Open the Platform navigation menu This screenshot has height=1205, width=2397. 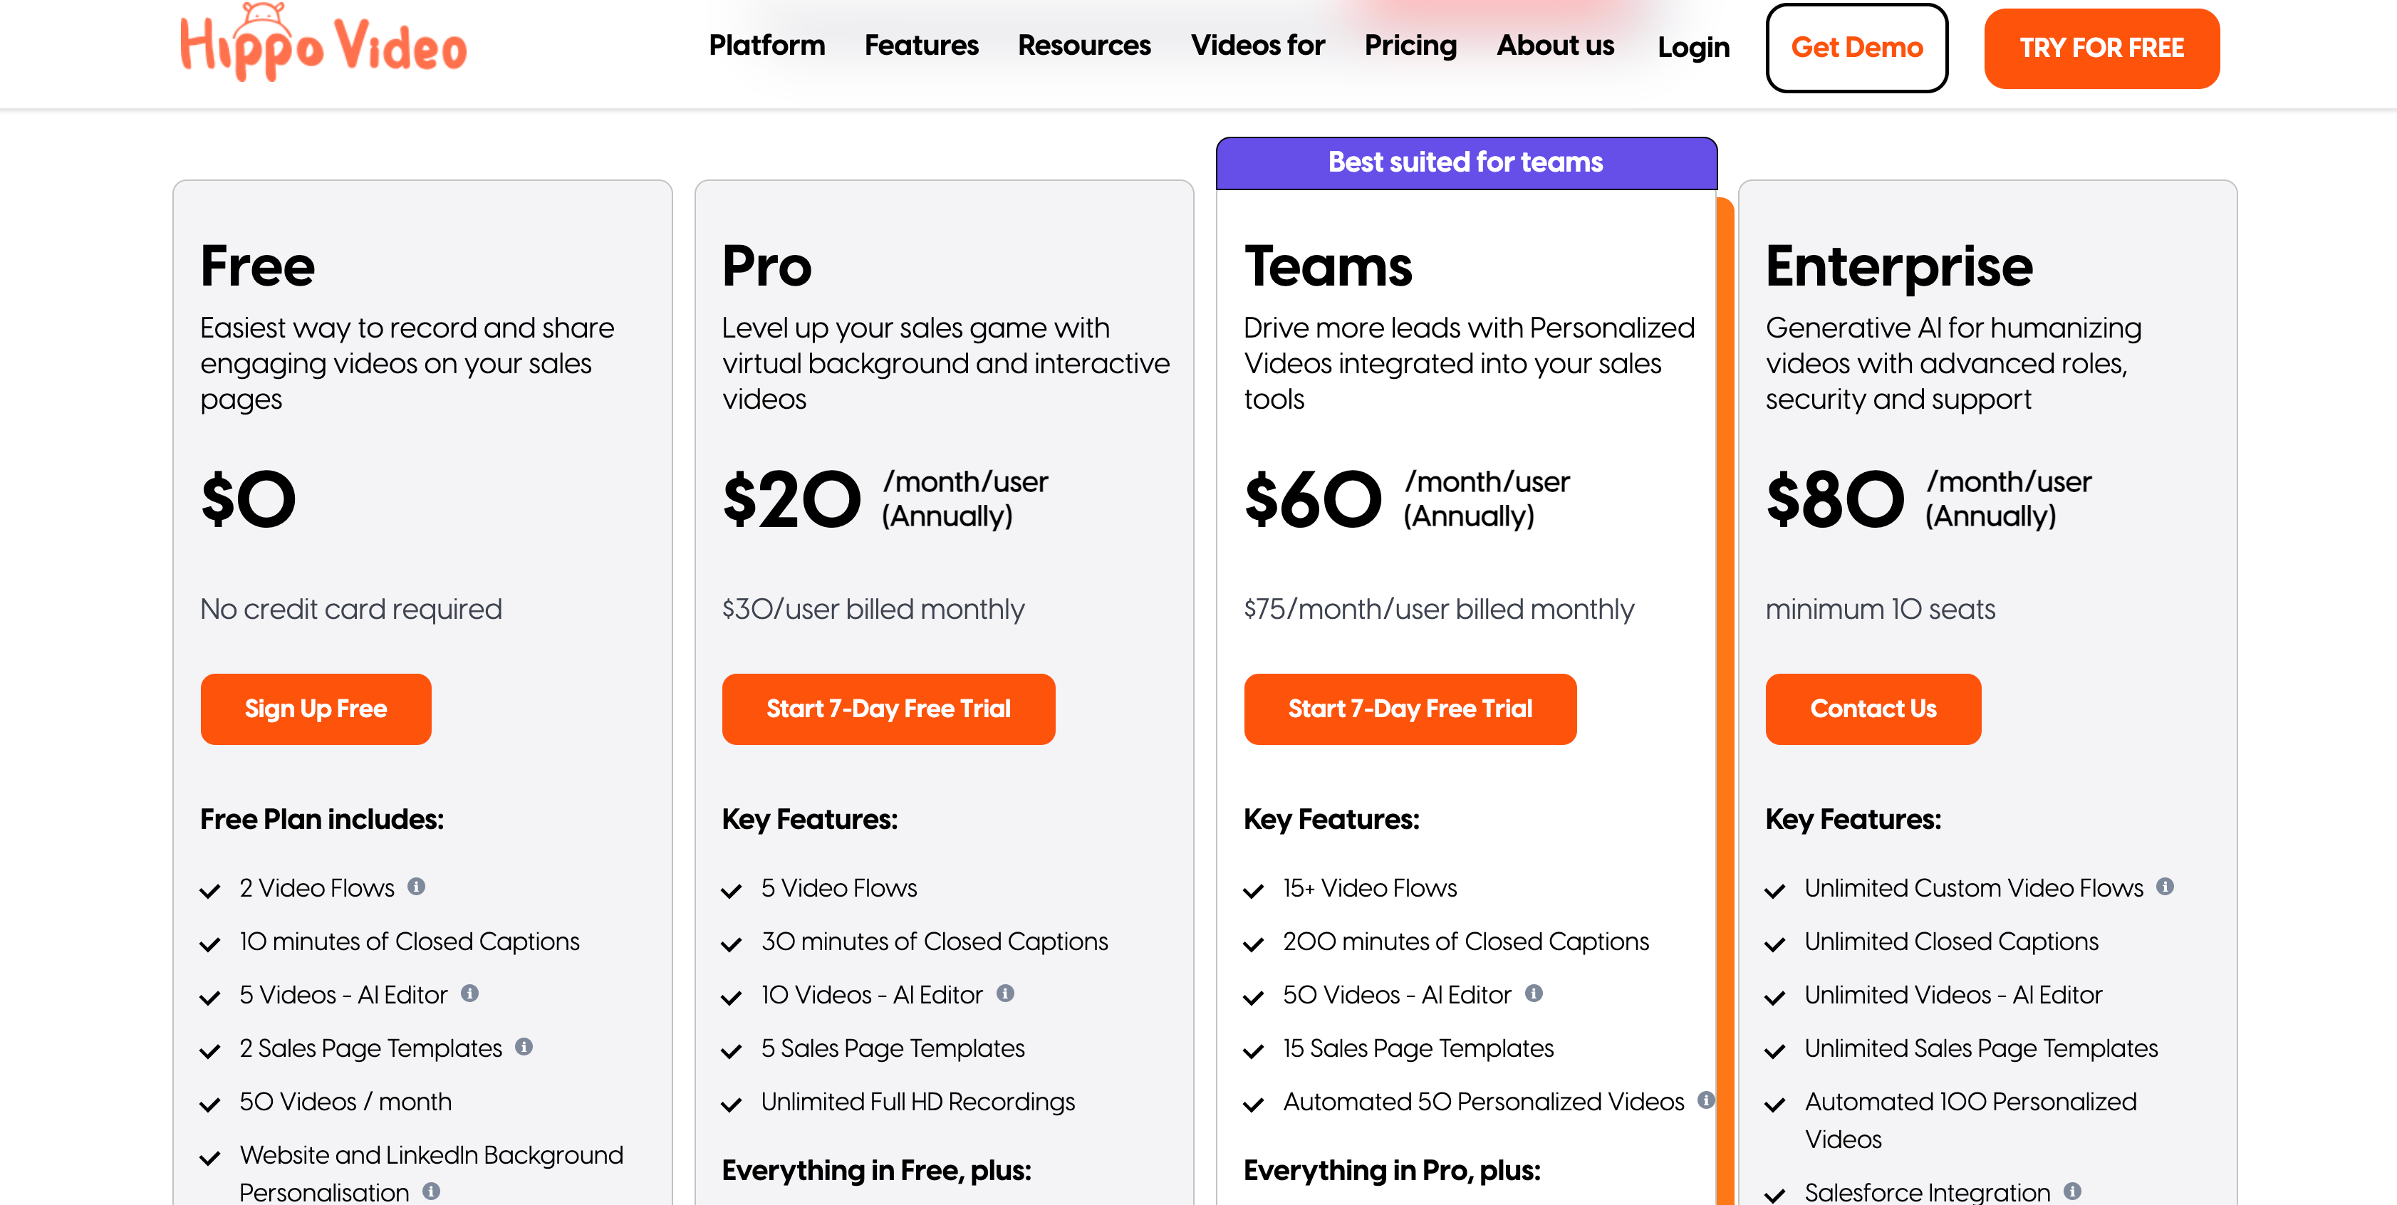pyautogui.click(x=766, y=46)
